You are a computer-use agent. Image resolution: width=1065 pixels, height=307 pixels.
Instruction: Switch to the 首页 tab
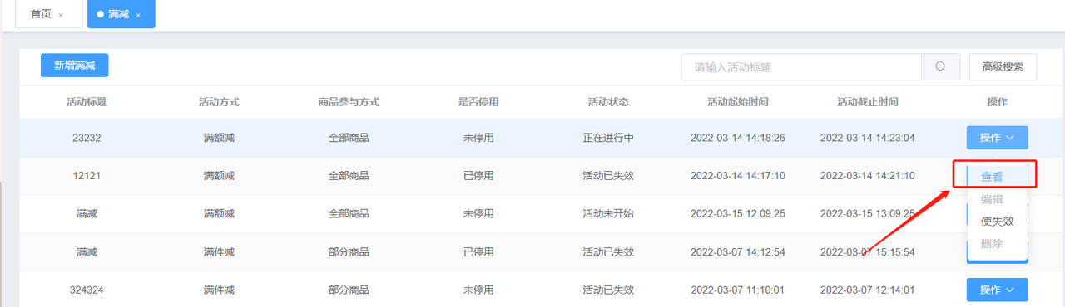[x=41, y=14]
